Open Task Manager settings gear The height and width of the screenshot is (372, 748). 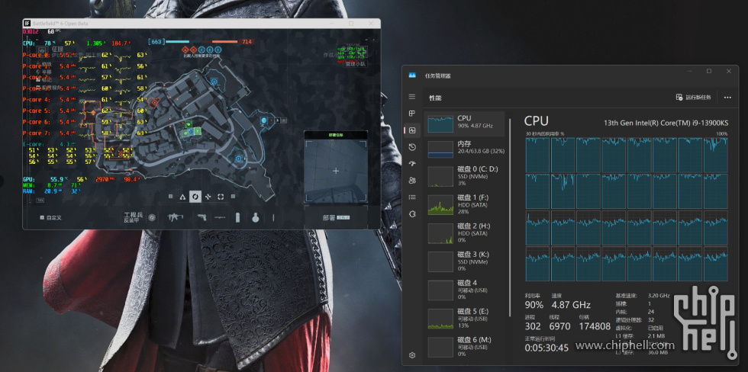pos(412,355)
